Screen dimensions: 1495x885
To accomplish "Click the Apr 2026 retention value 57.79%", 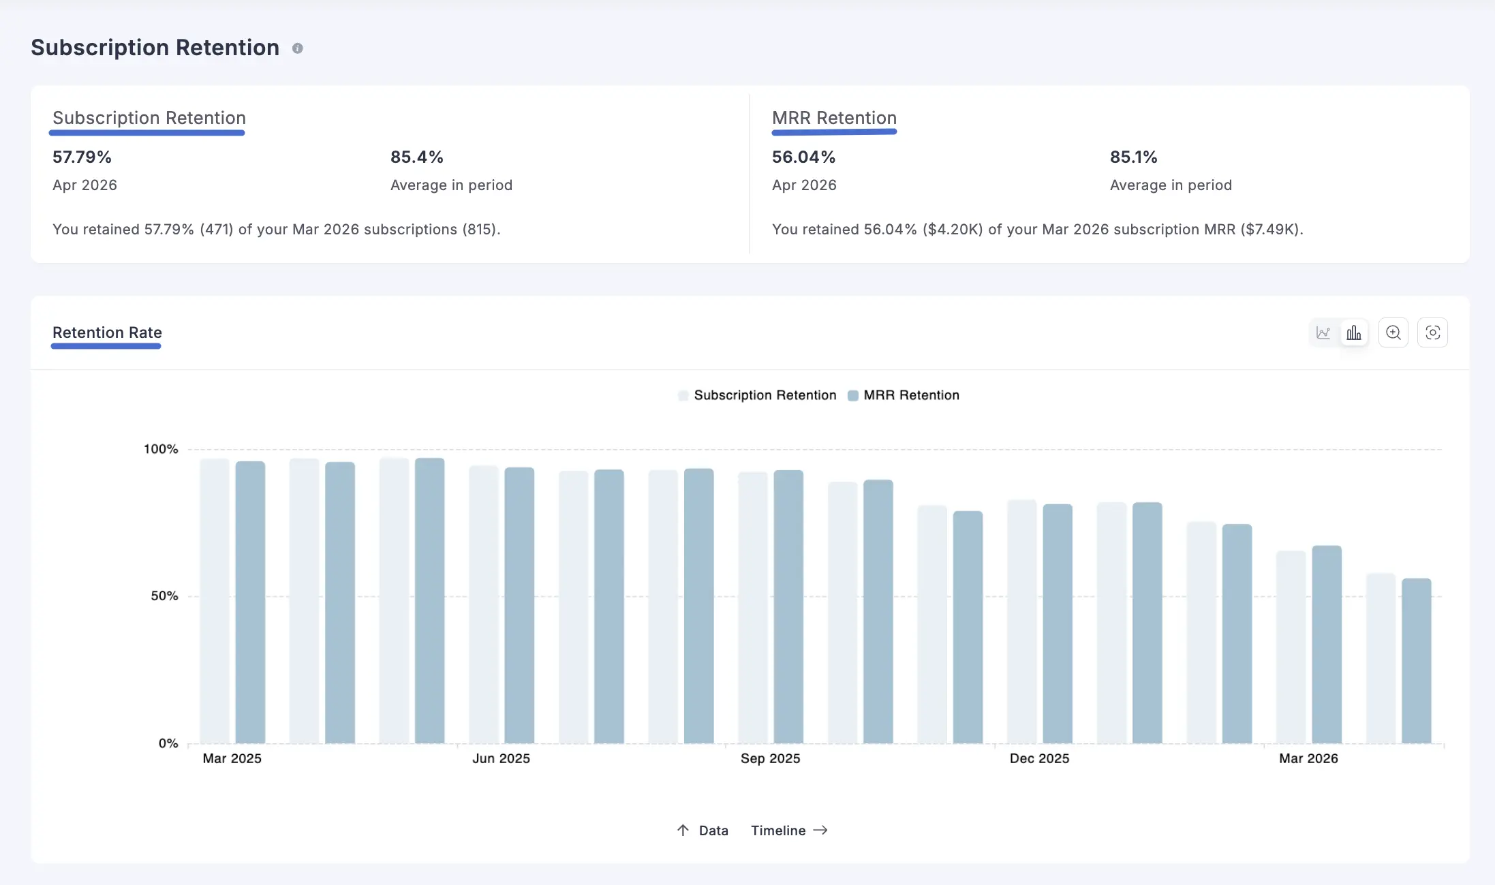I will pyautogui.click(x=82, y=157).
